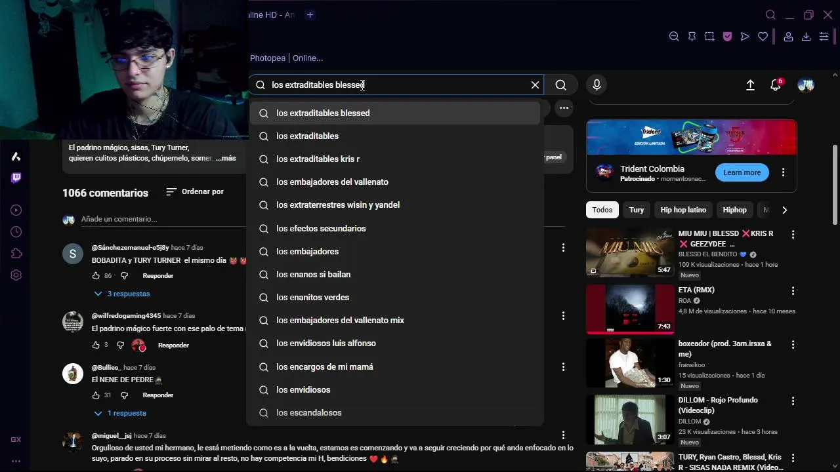The height and width of the screenshot is (472, 840).
Task: Click Learn more on Trident ad
Action: tap(742, 172)
